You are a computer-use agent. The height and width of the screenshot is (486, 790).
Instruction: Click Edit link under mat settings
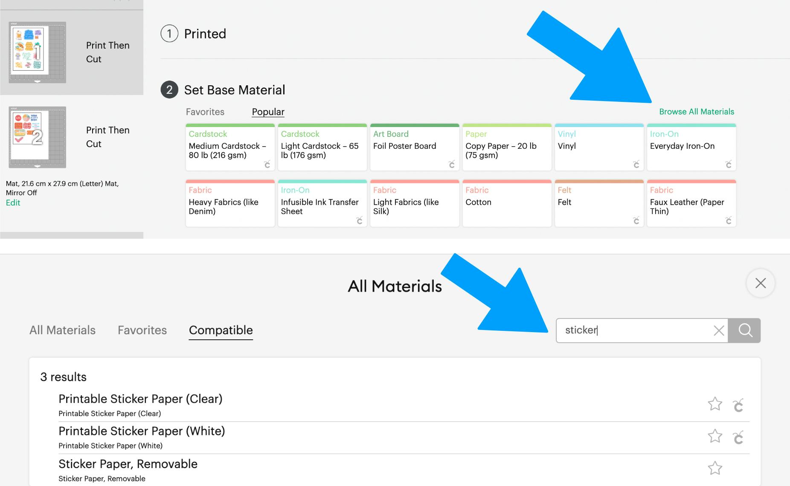pyautogui.click(x=13, y=203)
